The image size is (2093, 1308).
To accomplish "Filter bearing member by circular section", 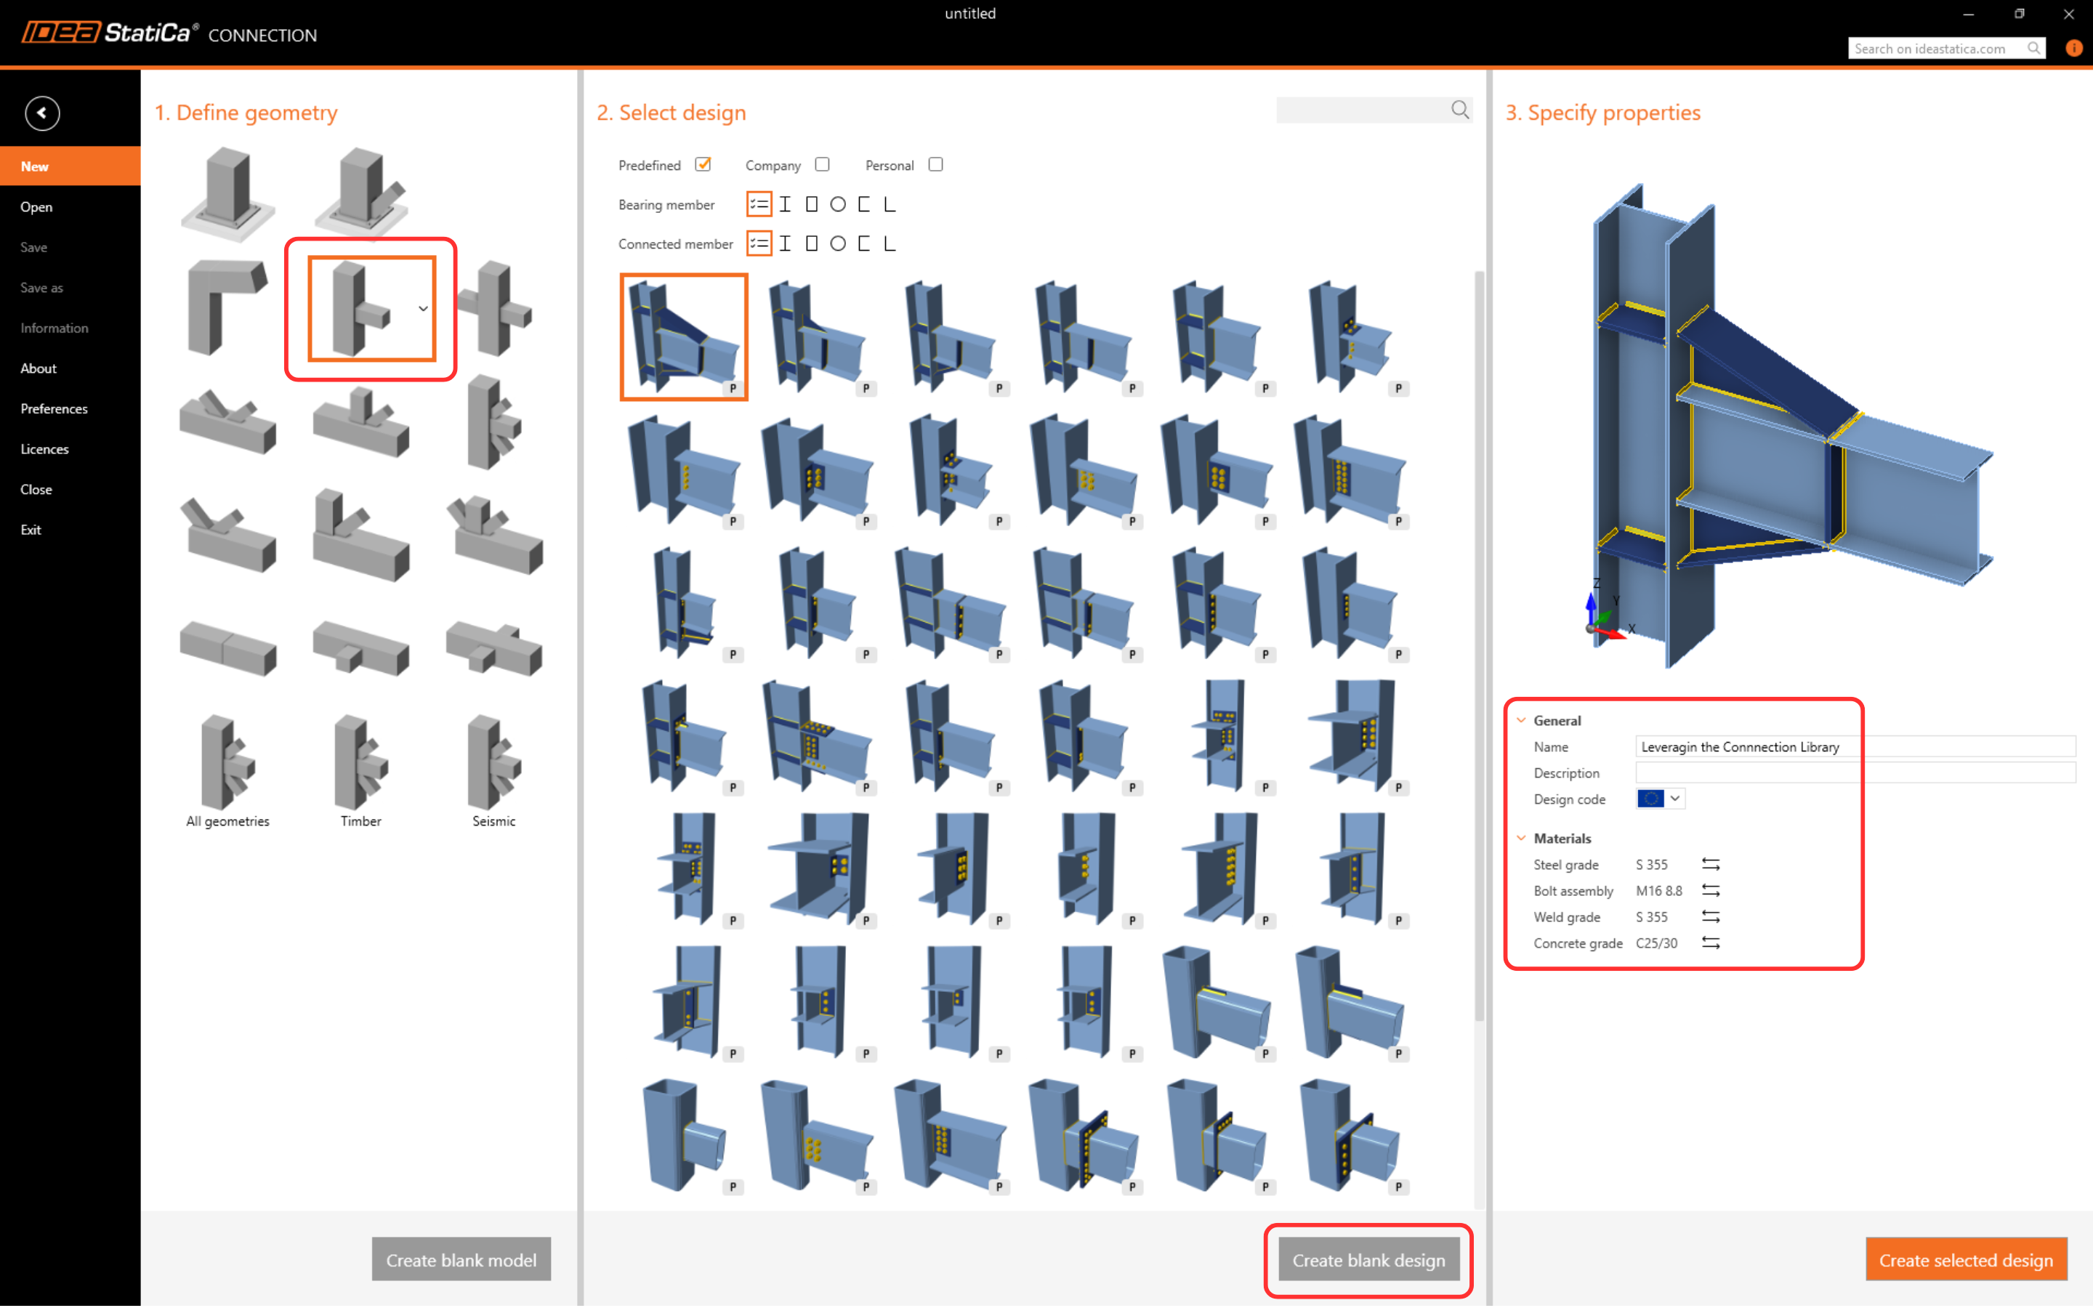I will click(x=837, y=204).
